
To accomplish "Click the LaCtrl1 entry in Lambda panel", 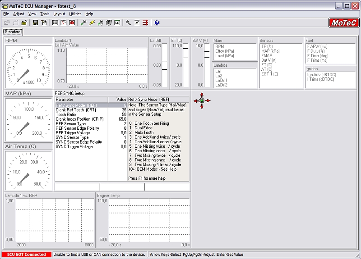I will click(x=221, y=80).
